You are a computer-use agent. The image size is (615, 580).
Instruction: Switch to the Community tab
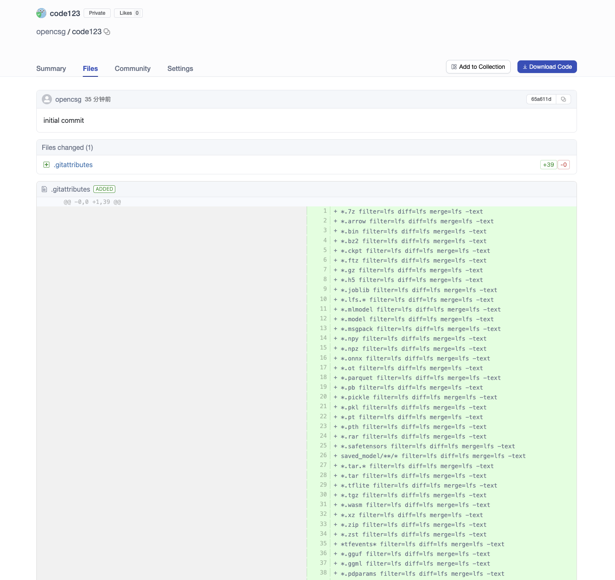coord(133,68)
